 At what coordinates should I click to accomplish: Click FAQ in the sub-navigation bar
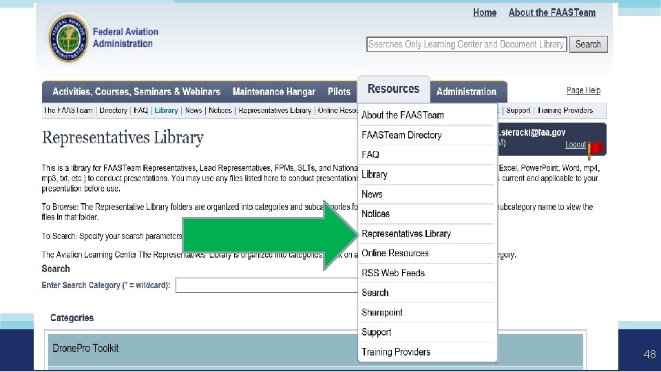[x=140, y=110]
